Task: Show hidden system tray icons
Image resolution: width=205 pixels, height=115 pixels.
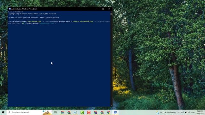Action: pos(179,112)
